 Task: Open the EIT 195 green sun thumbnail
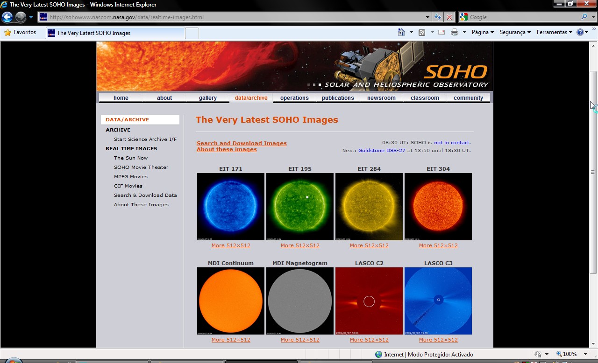click(x=300, y=207)
